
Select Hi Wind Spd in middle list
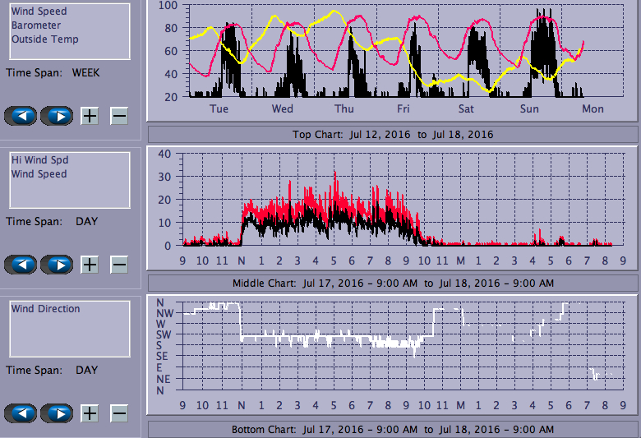tap(39, 160)
